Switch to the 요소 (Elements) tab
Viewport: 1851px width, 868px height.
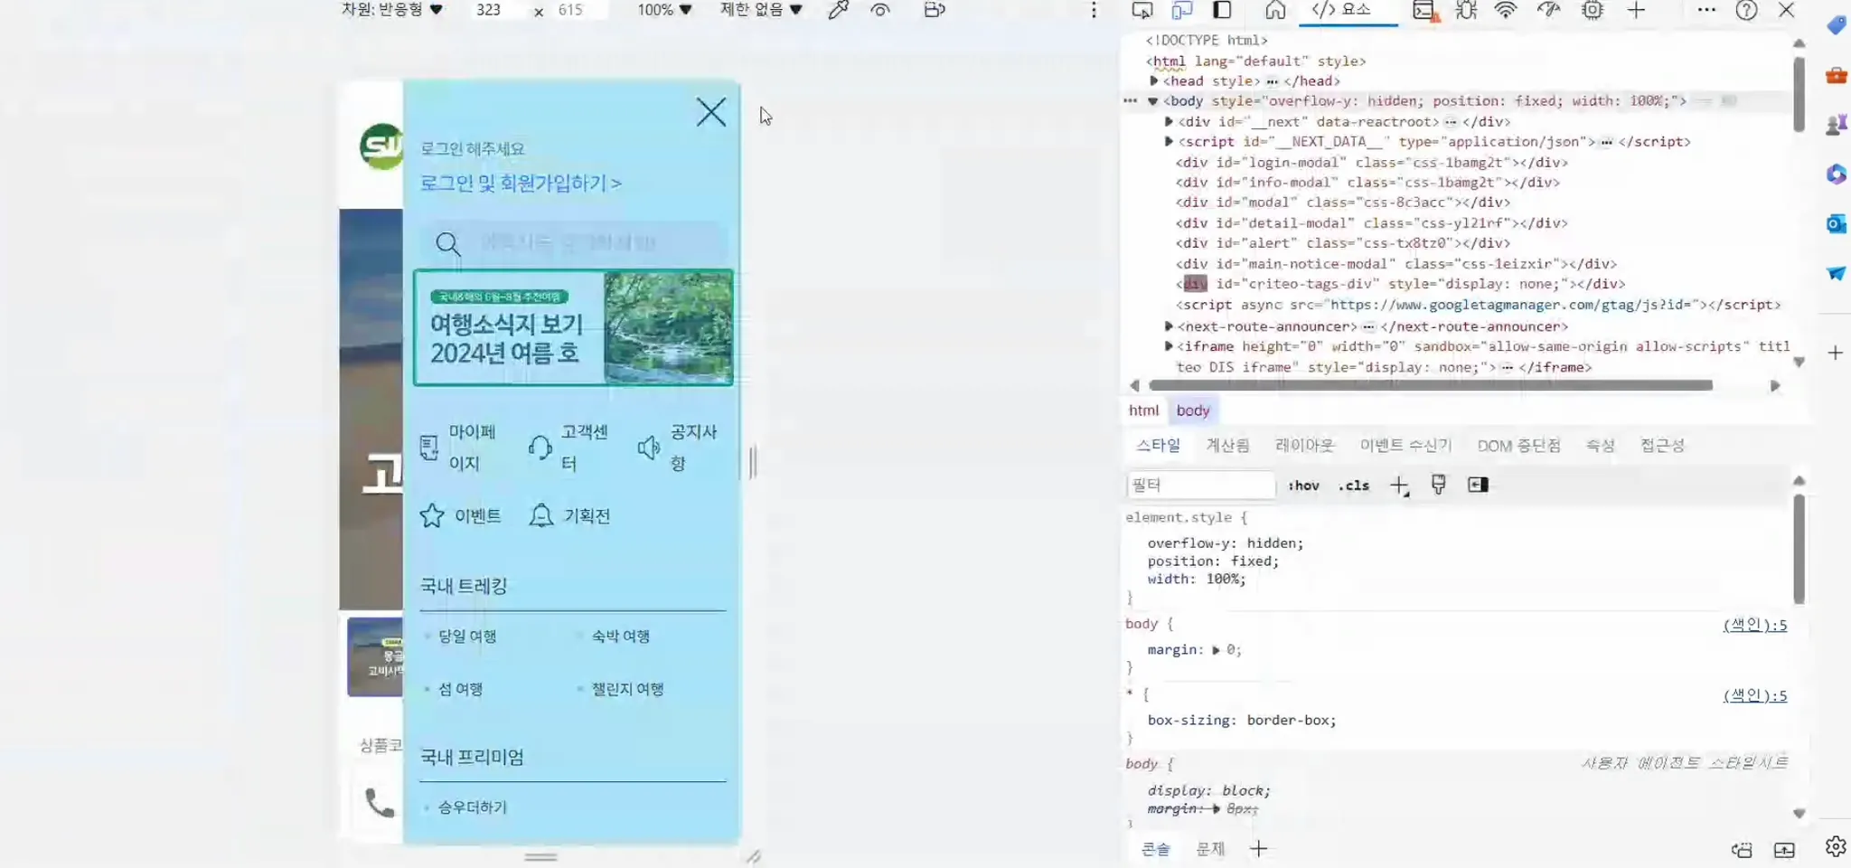pos(1342,10)
